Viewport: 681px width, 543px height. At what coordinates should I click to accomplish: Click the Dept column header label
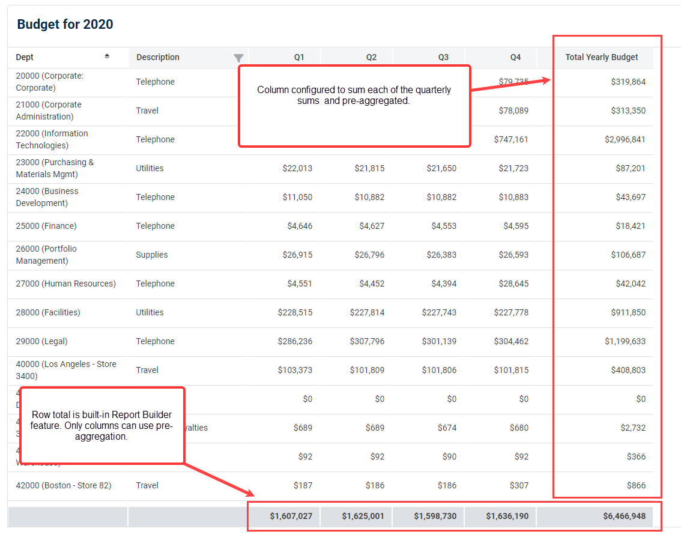tap(25, 57)
